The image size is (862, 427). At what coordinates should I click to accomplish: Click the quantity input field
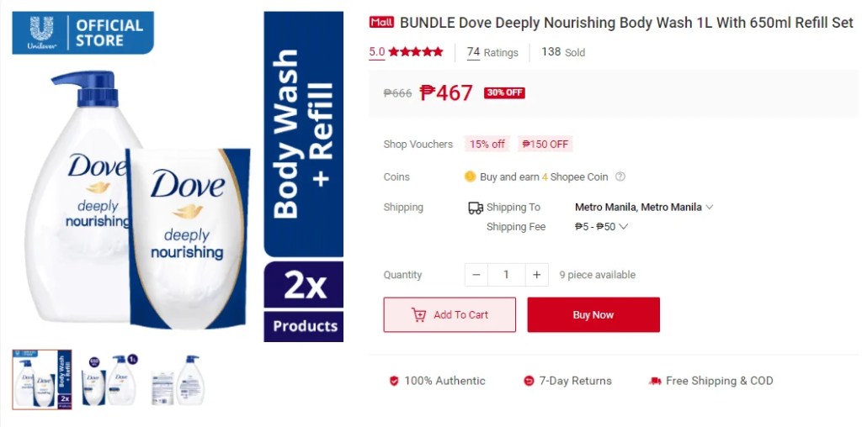[x=506, y=275]
